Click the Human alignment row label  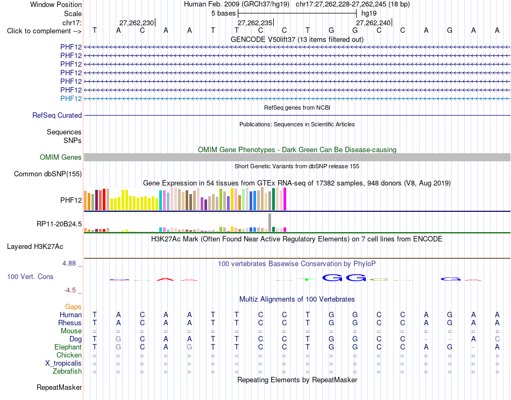(70, 315)
